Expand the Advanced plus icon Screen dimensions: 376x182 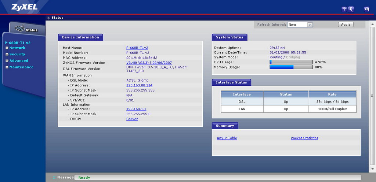point(7,61)
